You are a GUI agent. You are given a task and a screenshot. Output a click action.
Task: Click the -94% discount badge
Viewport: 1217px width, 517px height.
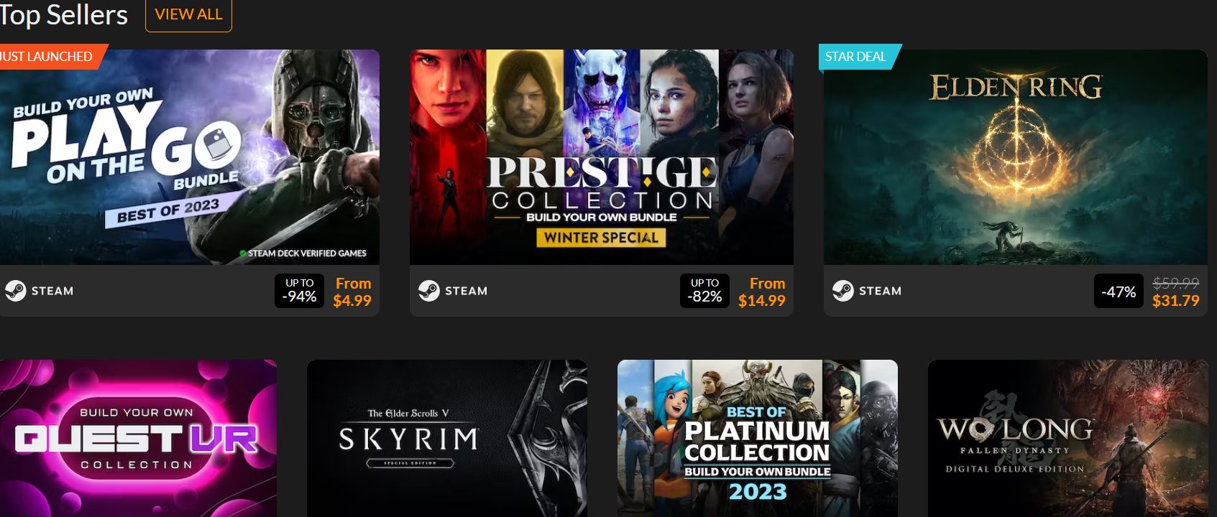pyautogui.click(x=299, y=291)
